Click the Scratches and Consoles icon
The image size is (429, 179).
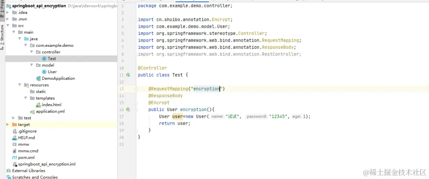click(9, 177)
